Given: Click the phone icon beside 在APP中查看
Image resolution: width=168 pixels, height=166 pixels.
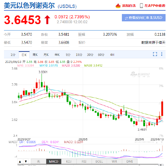Looking at the screenshot, I should (141, 6).
